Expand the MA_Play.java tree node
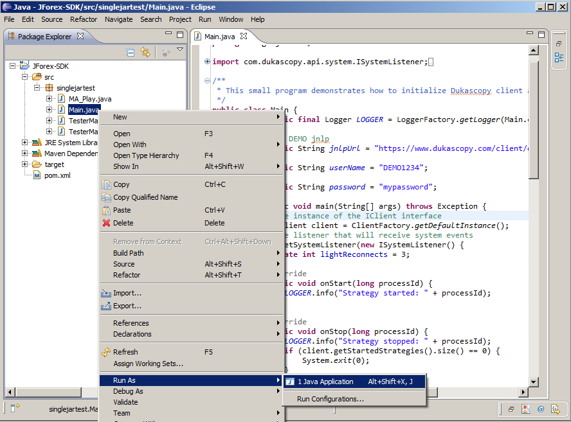The width and height of the screenshot is (571, 422). point(49,99)
